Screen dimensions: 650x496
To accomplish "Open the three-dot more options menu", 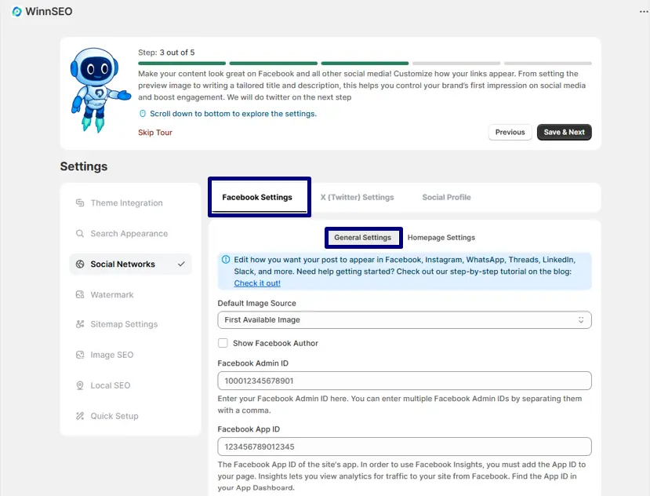I will pyautogui.click(x=644, y=12).
